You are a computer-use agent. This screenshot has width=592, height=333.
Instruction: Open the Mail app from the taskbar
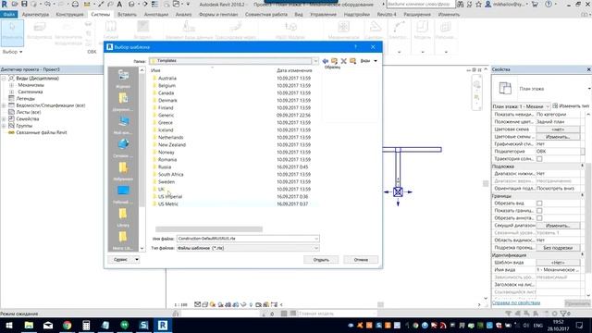(x=48, y=325)
